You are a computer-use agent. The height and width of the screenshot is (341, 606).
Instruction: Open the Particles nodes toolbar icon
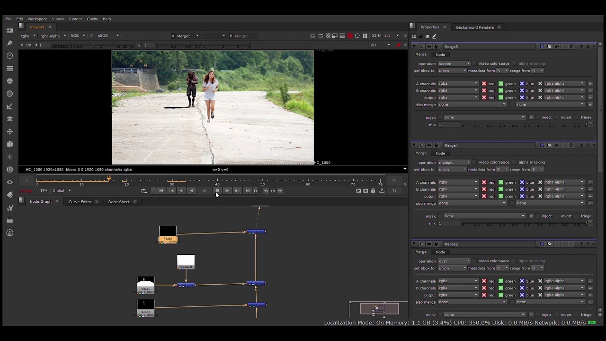[9, 157]
